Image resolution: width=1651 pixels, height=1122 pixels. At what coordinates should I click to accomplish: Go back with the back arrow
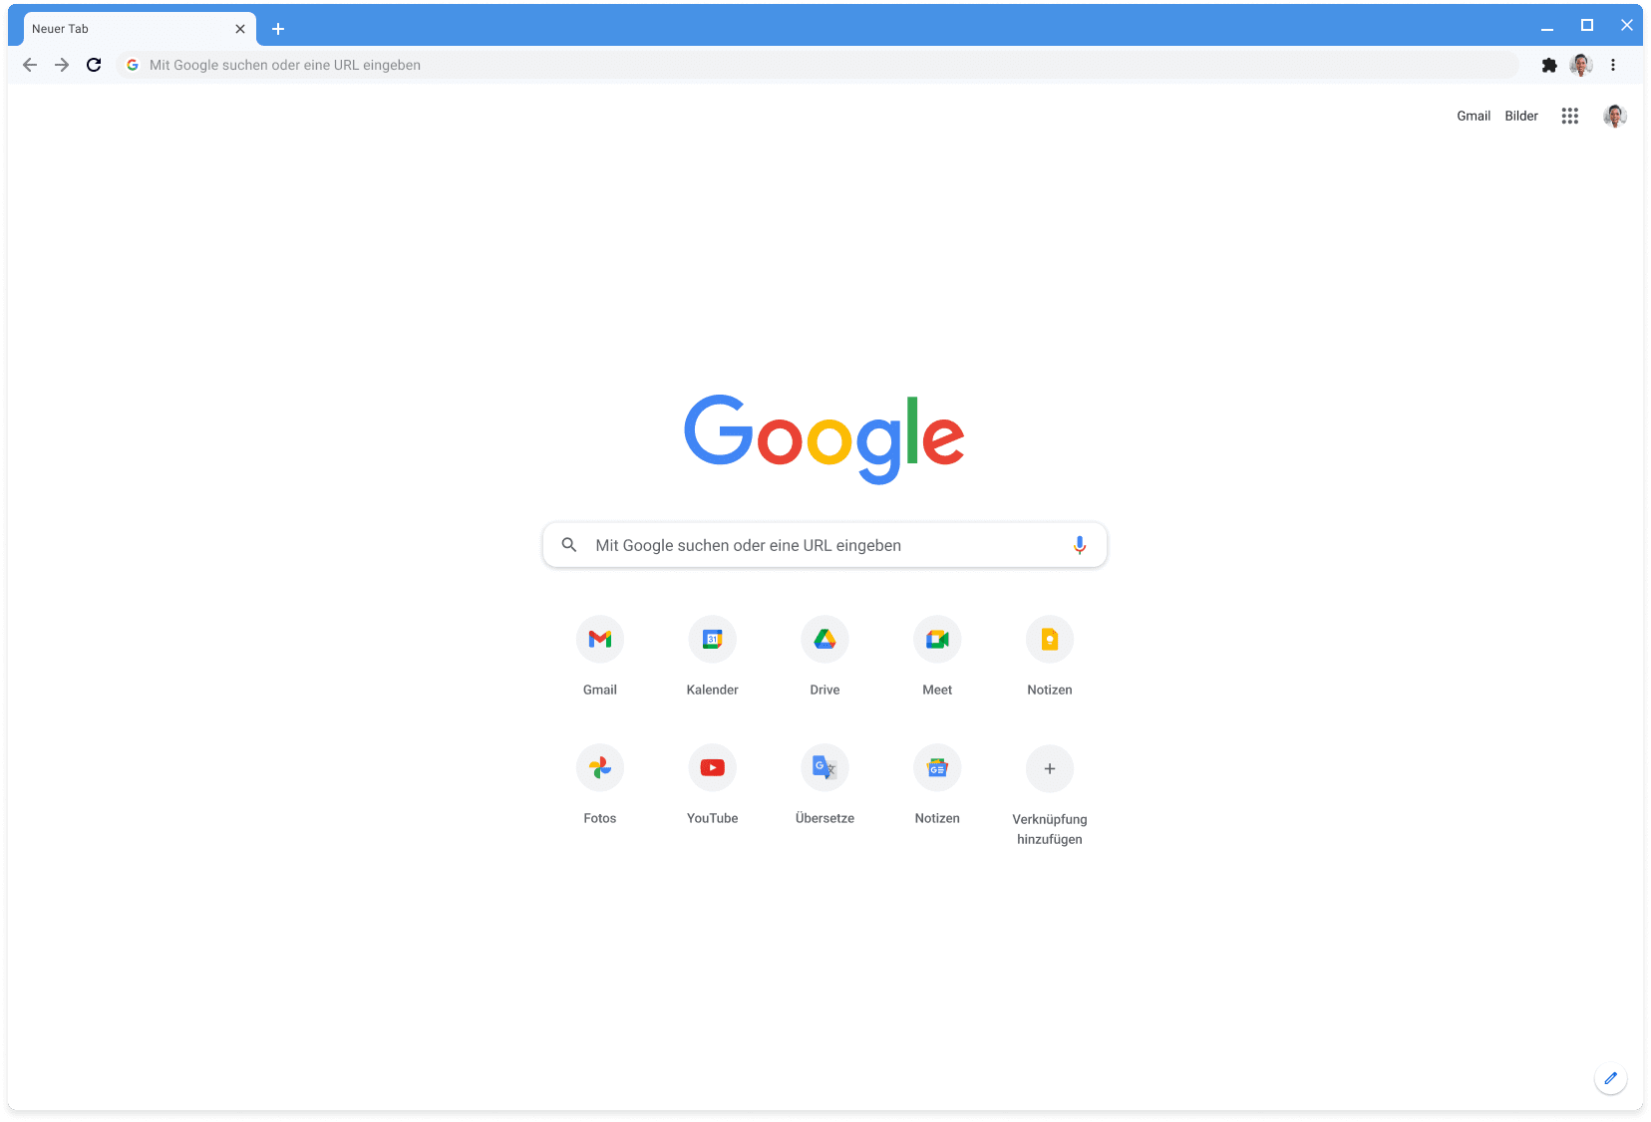click(x=30, y=65)
